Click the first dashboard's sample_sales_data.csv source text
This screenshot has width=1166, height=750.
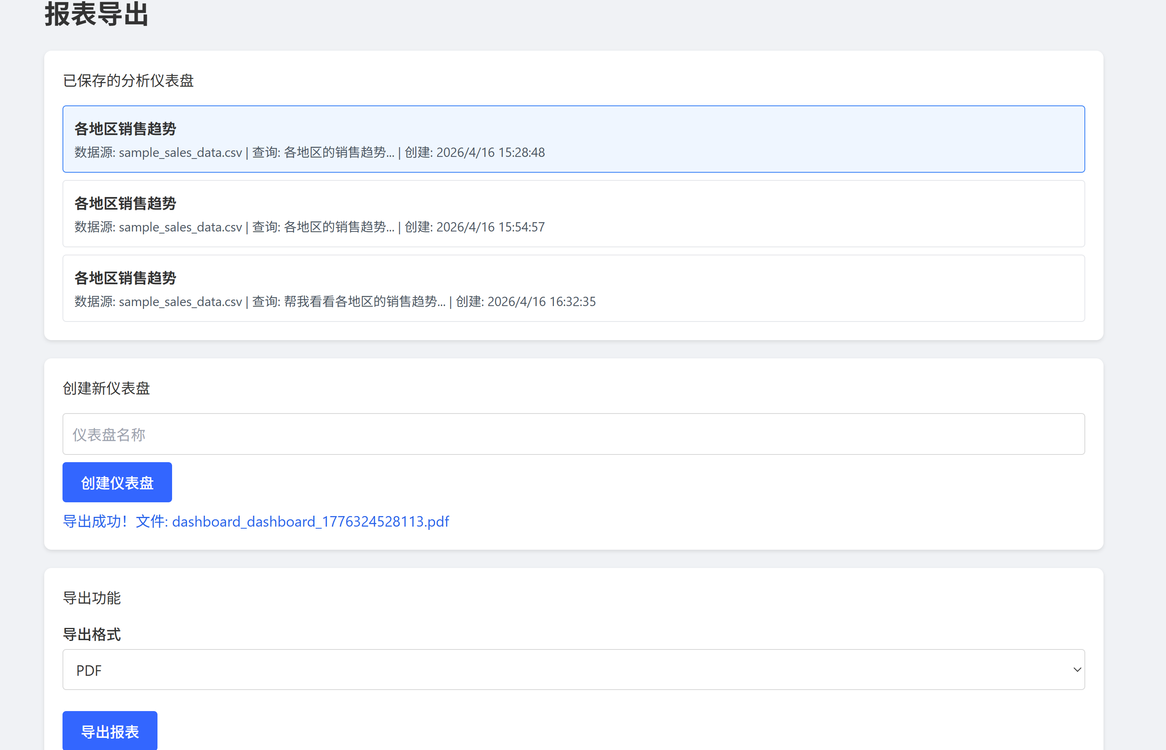(180, 152)
